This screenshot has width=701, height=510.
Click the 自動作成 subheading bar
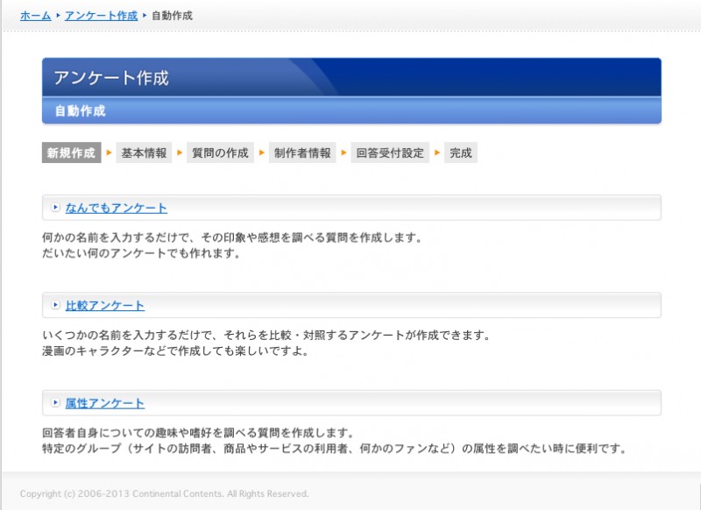[351, 110]
